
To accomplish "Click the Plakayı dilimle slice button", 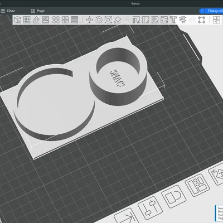I will tap(215, 11).
